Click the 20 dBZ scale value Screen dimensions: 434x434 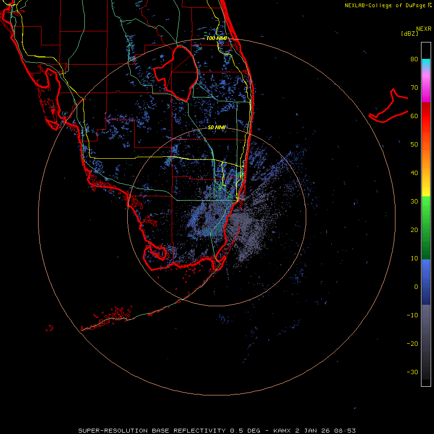(x=414, y=230)
